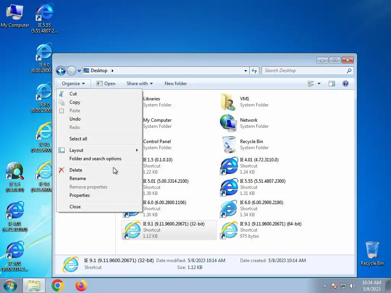
Task: Click IE 6.0 (6.00.2800.1106) item text
Action: tap(165, 203)
